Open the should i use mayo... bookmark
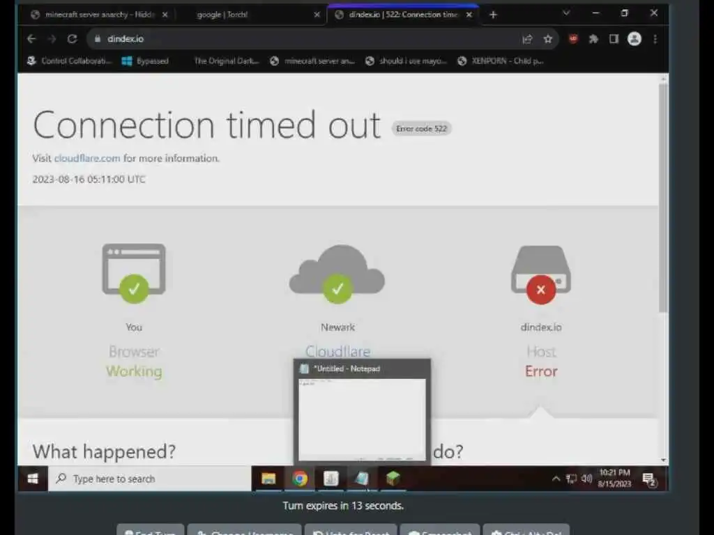This screenshot has width=714, height=535. point(407,61)
